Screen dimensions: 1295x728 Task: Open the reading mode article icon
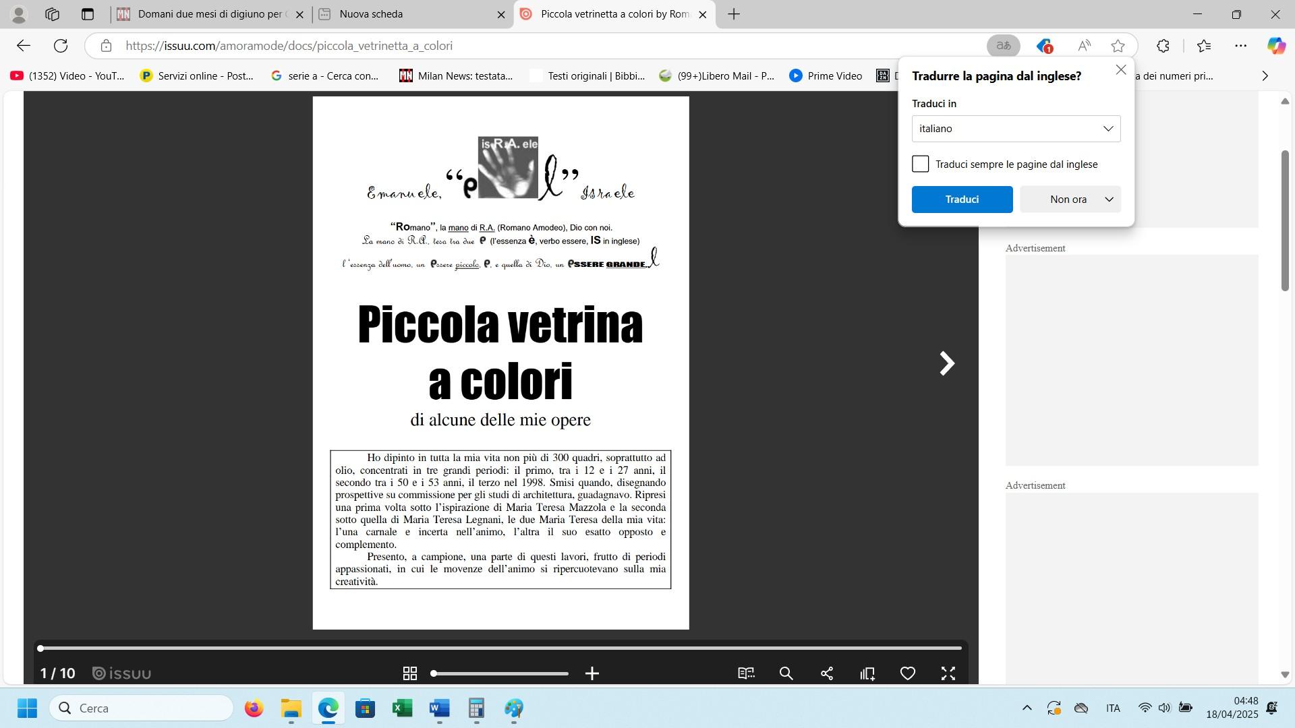[746, 673]
